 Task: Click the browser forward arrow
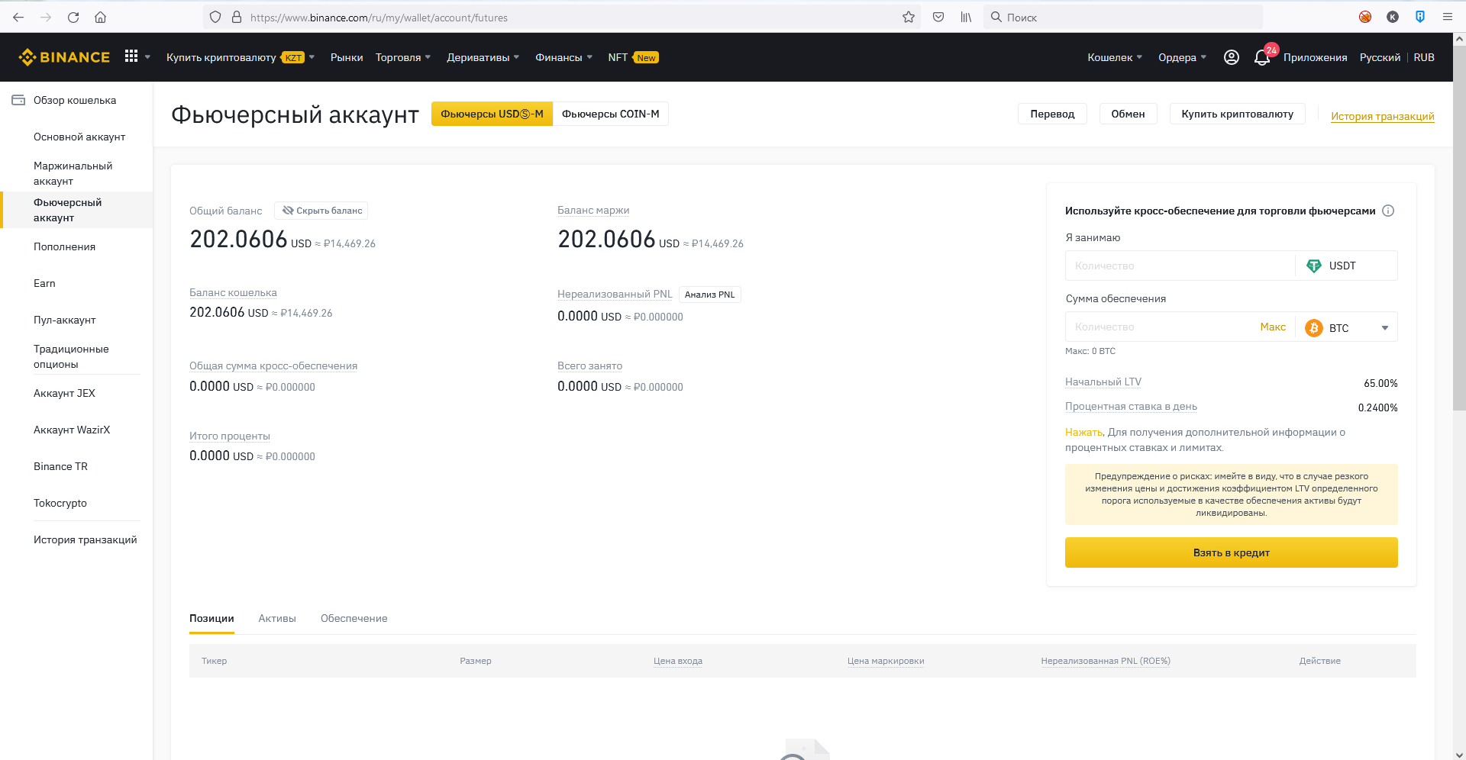[46, 17]
